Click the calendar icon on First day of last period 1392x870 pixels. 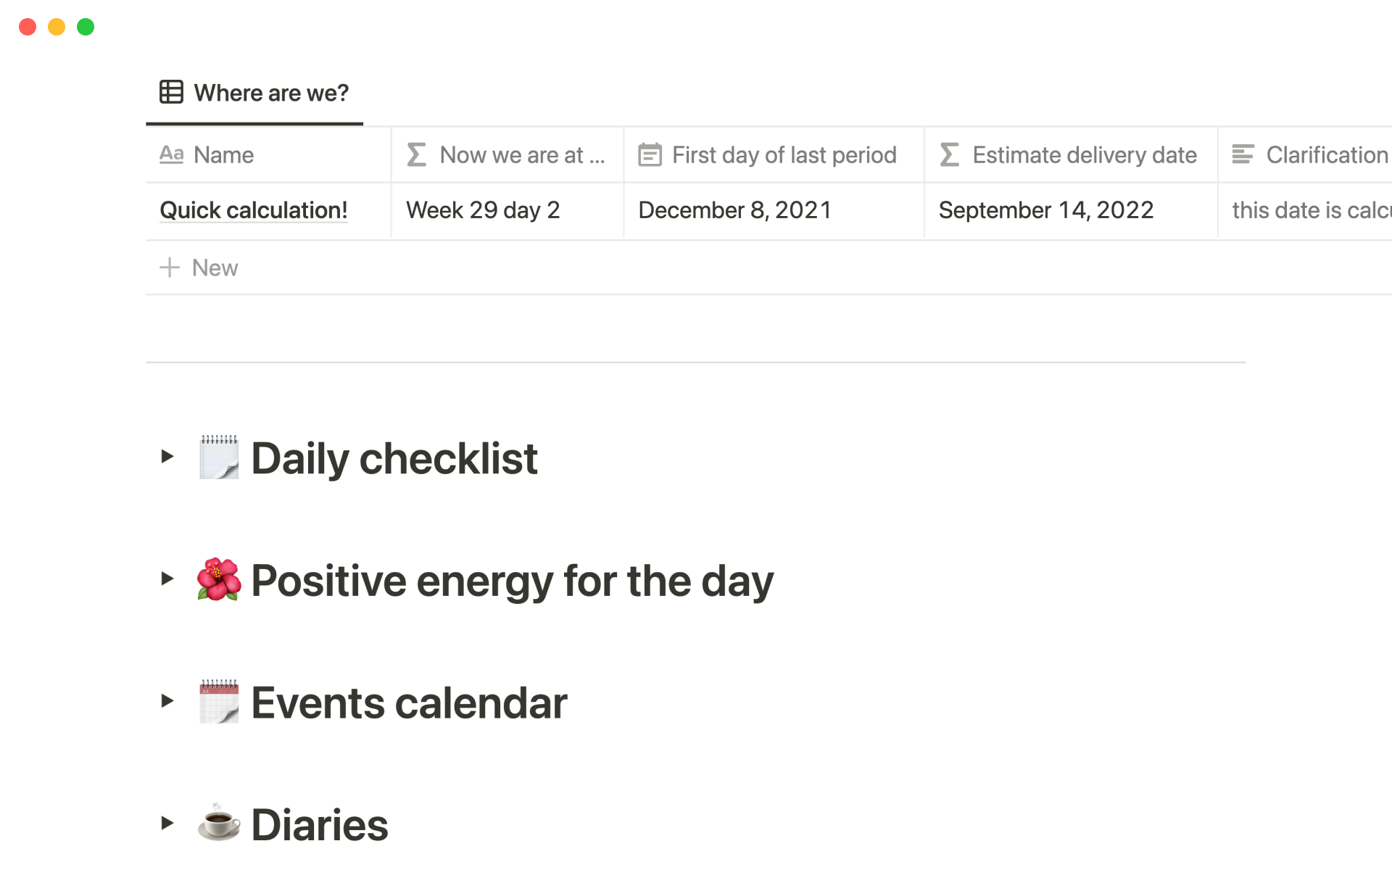pyautogui.click(x=650, y=154)
